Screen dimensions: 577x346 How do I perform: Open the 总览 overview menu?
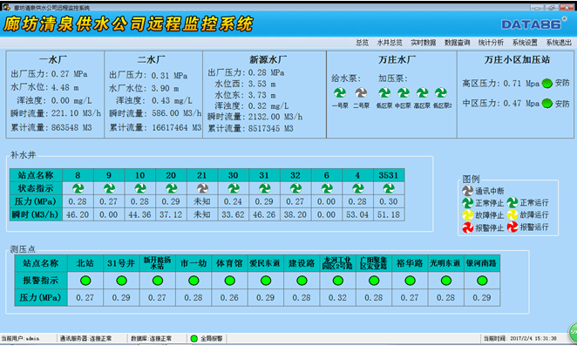point(362,43)
